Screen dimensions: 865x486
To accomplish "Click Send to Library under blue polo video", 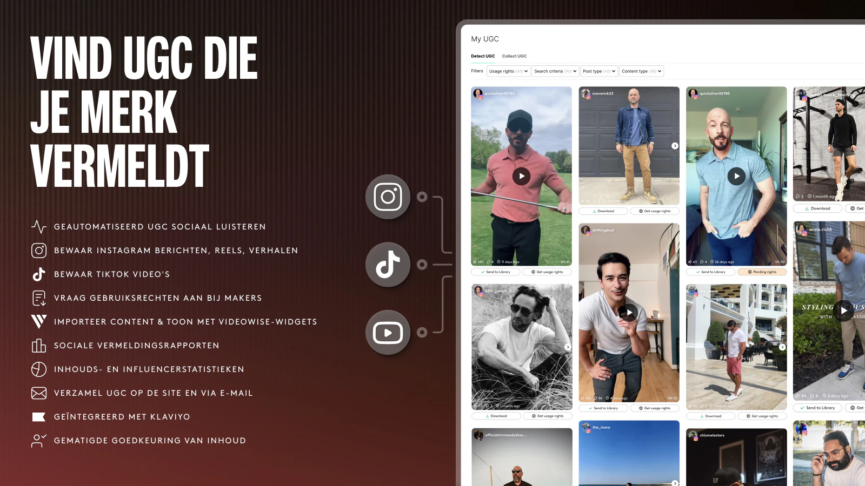I will [x=710, y=272].
